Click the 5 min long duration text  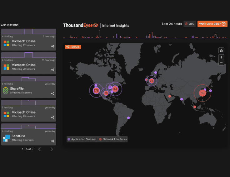point(7,84)
